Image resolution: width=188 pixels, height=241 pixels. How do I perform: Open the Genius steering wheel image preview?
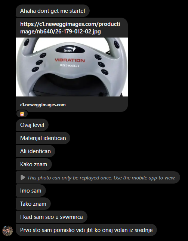pos(72,67)
